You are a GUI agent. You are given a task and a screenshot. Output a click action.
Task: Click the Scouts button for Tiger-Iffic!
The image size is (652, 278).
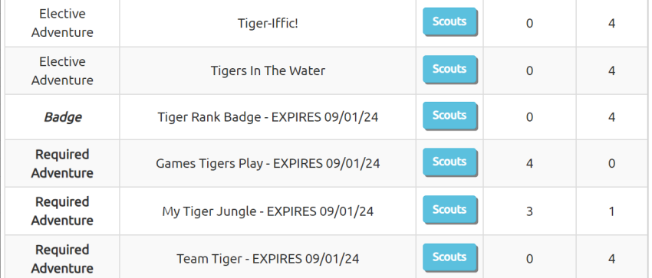tap(449, 21)
